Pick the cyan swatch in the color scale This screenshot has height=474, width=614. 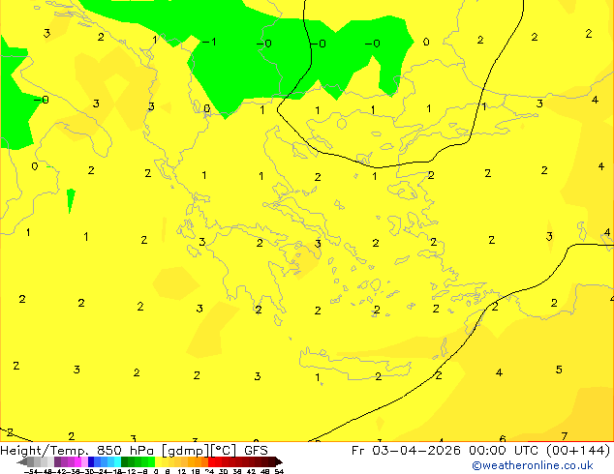coord(117,461)
